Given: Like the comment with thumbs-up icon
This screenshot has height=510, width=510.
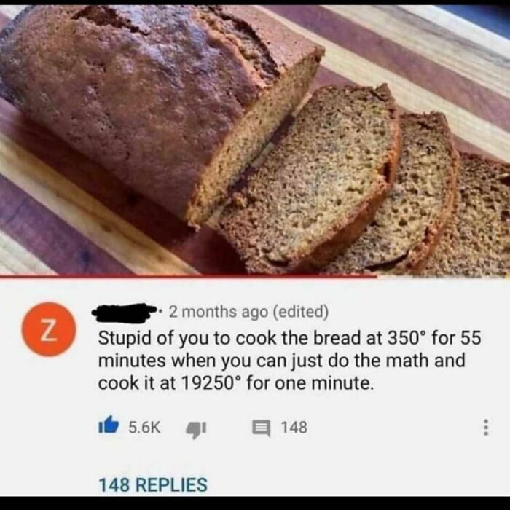Looking at the screenshot, I should click(x=109, y=426).
